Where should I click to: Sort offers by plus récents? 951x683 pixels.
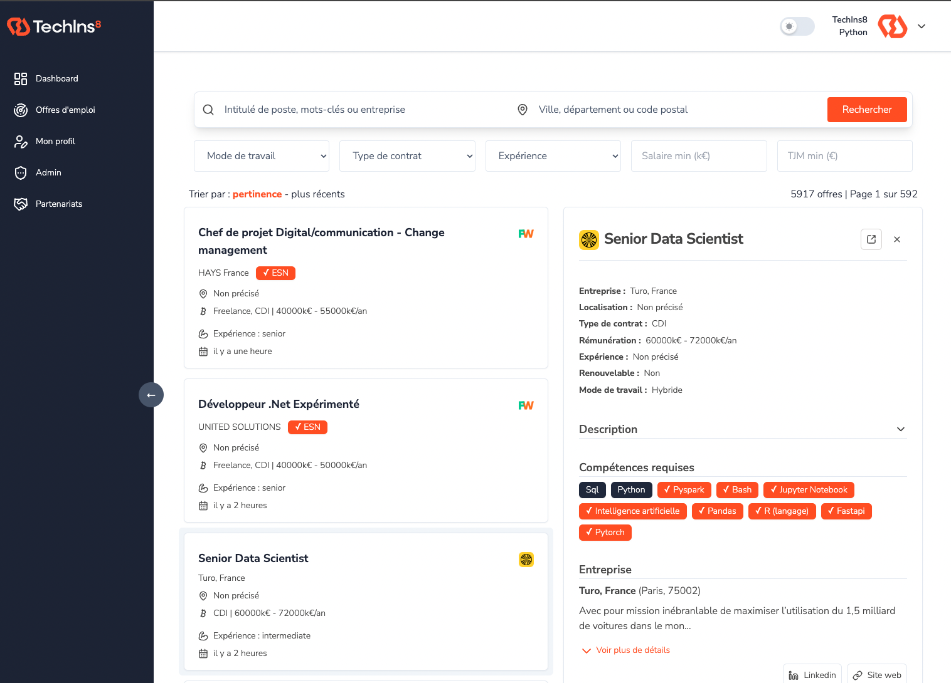click(x=317, y=194)
